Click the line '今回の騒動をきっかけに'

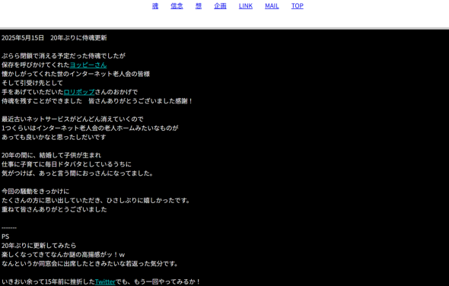(35, 191)
